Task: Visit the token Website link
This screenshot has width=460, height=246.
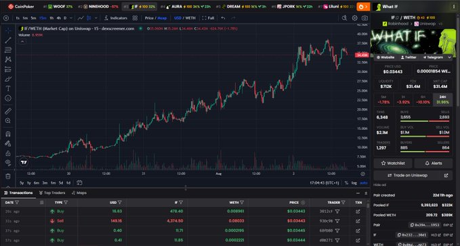Action: pos(385,57)
